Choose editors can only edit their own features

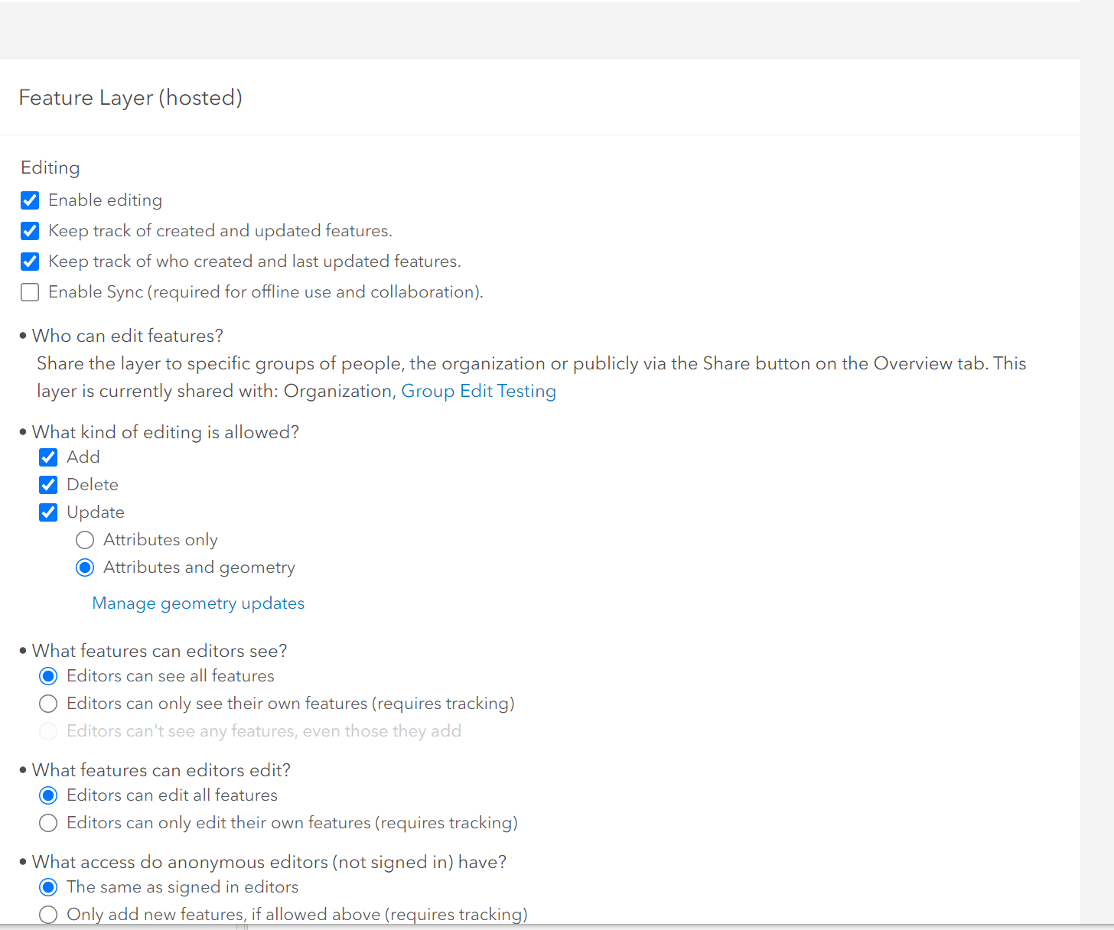click(x=48, y=823)
